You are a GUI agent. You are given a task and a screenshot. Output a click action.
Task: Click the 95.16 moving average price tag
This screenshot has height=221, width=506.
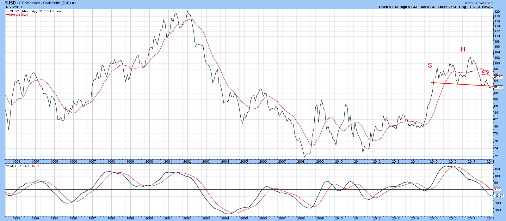(498, 77)
